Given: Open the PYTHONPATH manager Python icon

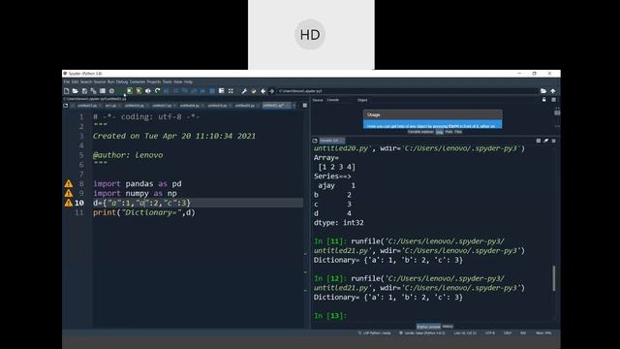Looking at the screenshot, I should (254, 91).
